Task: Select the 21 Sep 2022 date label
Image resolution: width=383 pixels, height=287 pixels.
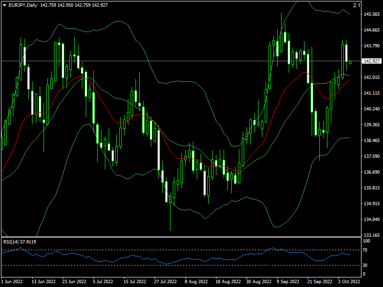Action: [320, 281]
